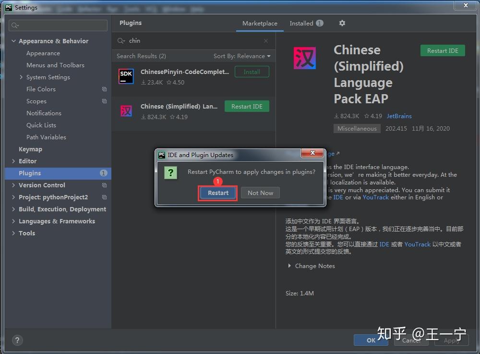
Task: Open the YouTrack link in the Chinese description
Action: [x=418, y=244]
